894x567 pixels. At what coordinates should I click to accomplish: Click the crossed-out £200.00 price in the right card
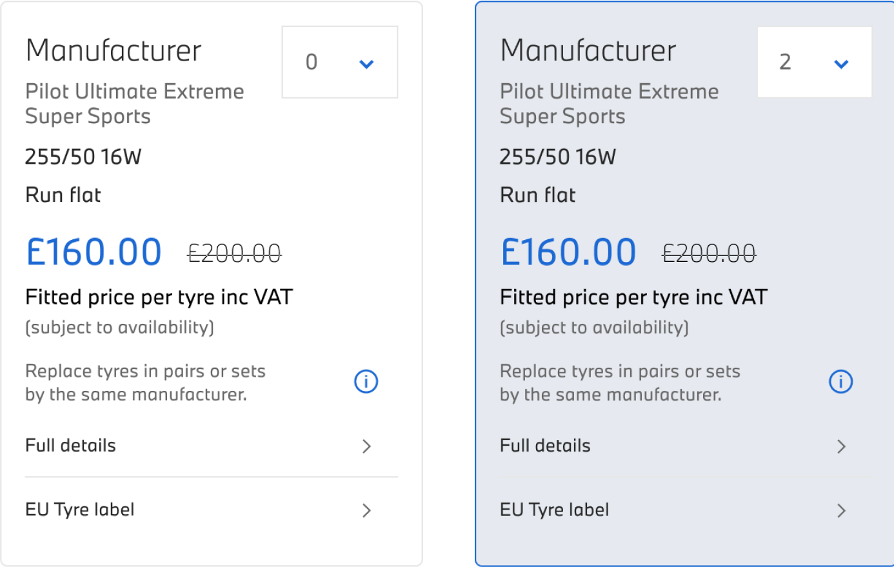(x=709, y=254)
